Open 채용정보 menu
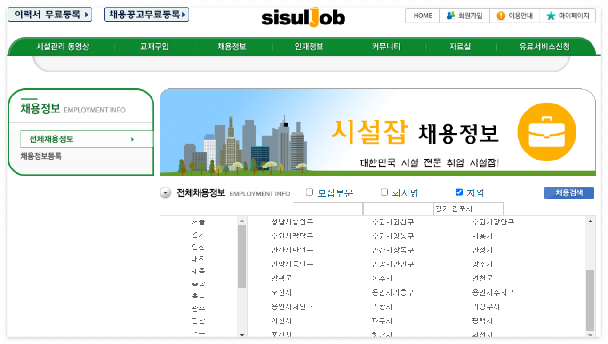Image resolution: width=608 pixels, height=344 pixels. [x=232, y=47]
